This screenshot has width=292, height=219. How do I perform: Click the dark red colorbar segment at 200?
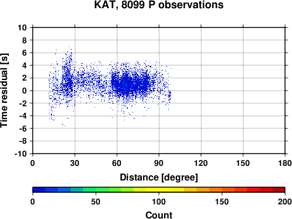(x=279, y=190)
